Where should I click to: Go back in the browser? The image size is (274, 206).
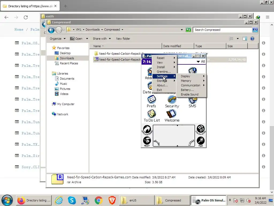(x=6, y=17)
